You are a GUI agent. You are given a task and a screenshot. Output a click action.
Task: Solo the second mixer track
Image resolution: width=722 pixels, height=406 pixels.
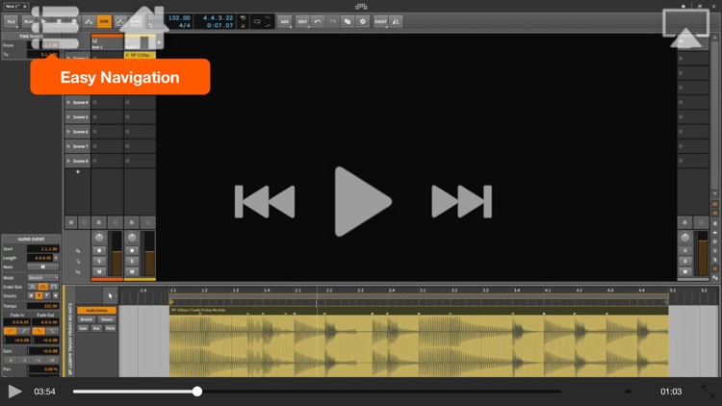tap(132, 261)
